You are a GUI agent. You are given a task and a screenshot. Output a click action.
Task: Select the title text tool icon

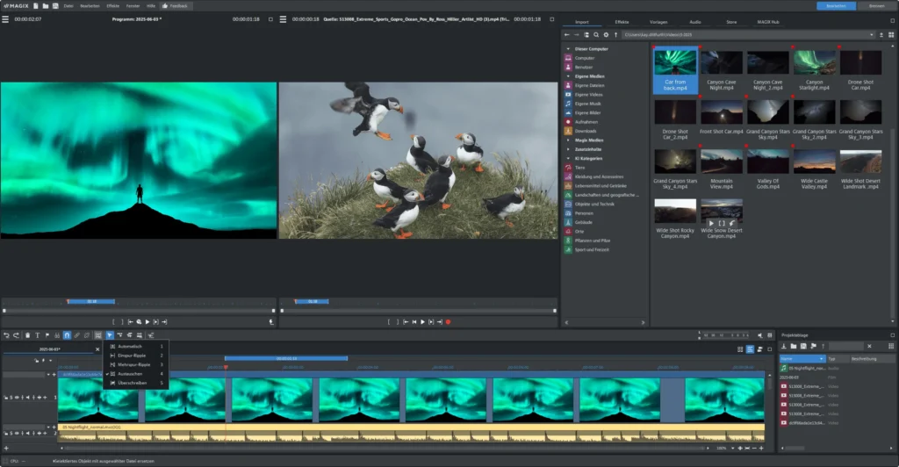(37, 335)
